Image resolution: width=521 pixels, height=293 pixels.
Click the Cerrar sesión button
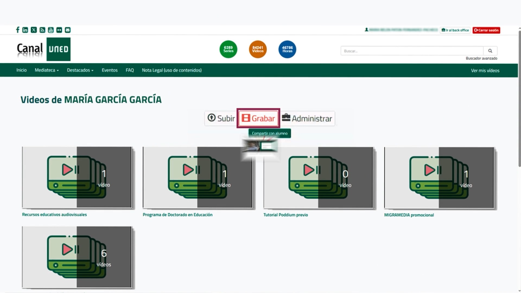pyautogui.click(x=486, y=30)
